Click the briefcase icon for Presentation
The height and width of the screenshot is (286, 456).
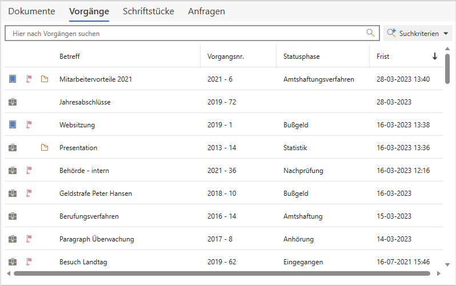coord(13,147)
